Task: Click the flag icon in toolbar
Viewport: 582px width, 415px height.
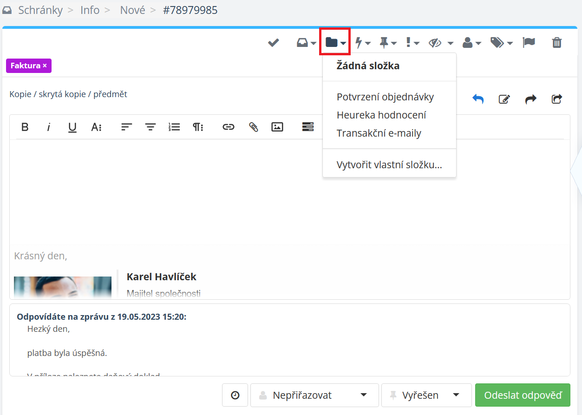Action: [x=529, y=43]
